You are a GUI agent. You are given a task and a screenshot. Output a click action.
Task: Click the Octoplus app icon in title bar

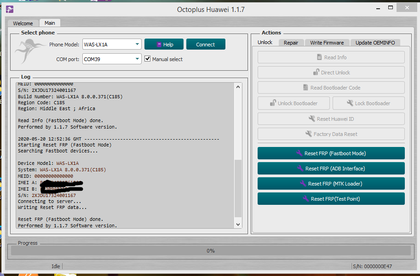point(10,9)
